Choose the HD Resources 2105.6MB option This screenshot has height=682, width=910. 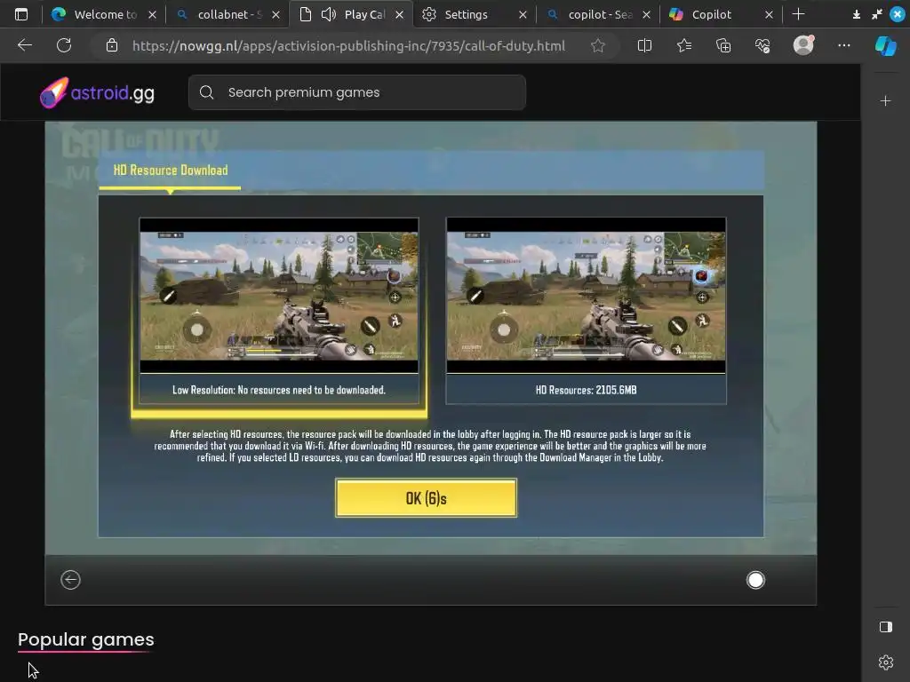tap(586, 310)
